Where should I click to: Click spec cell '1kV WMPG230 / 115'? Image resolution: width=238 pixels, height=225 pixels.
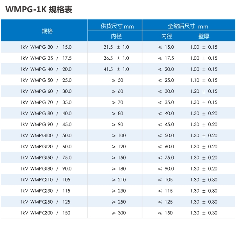45,191
